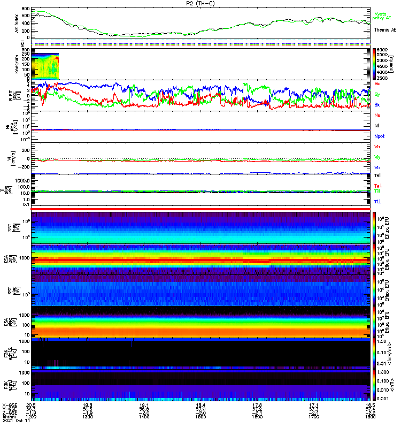The width and height of the screenshot is (401, 428).
Task: Click the black Te‖ legend label
Action: 378,175
